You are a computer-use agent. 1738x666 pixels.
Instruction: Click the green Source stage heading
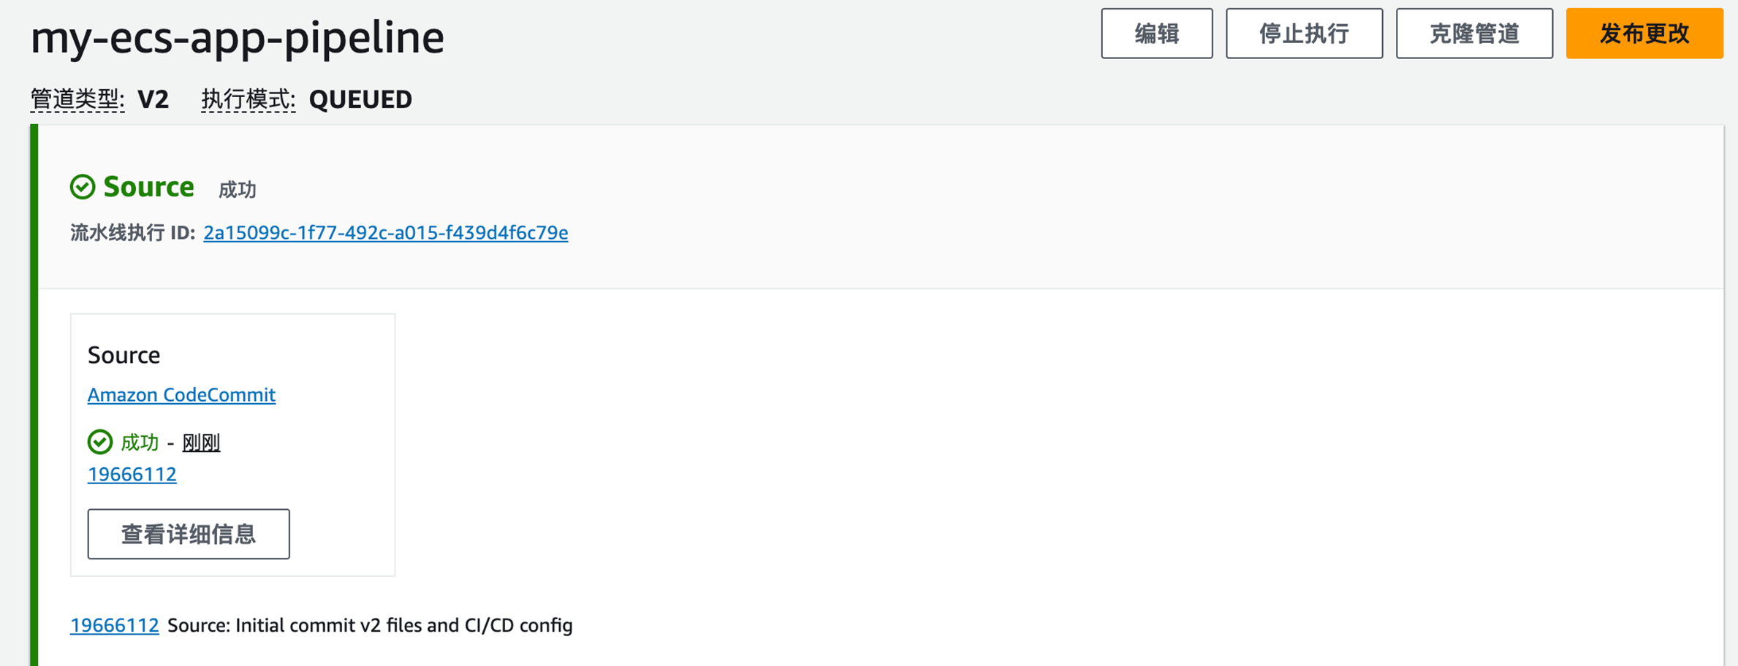click(x=148, y=187)
